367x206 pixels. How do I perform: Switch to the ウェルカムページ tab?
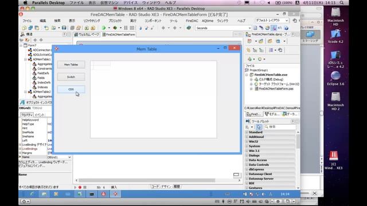tap(87, 34)
